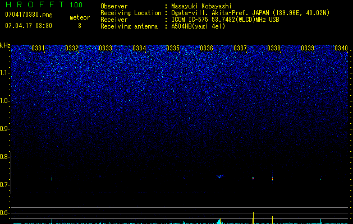Click the 0333 time marker
This screenshot has height=224, width=353.
tap(106, 48)
